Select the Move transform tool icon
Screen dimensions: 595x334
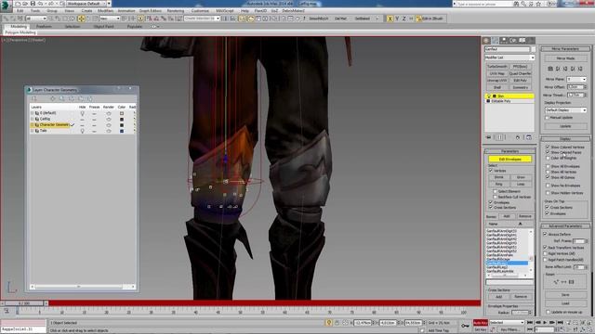click(x=81, y=19)
